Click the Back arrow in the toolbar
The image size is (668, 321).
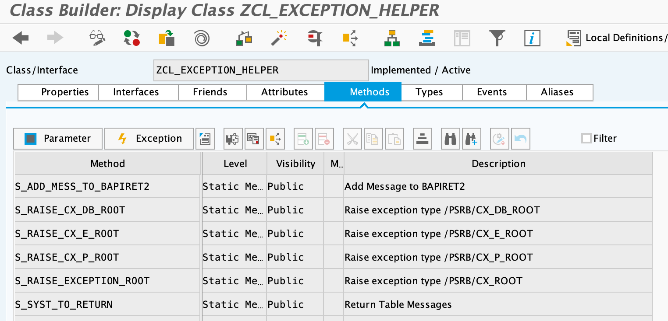(21, 38)
